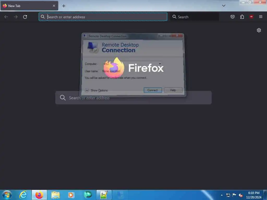This screenshot has height=200, width=267.
Task: Close the New Tab tab
Action: click(x=54, y=6)
